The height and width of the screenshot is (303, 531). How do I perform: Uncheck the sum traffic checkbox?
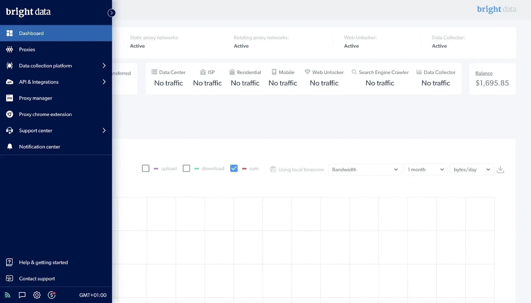coord(234,168)
